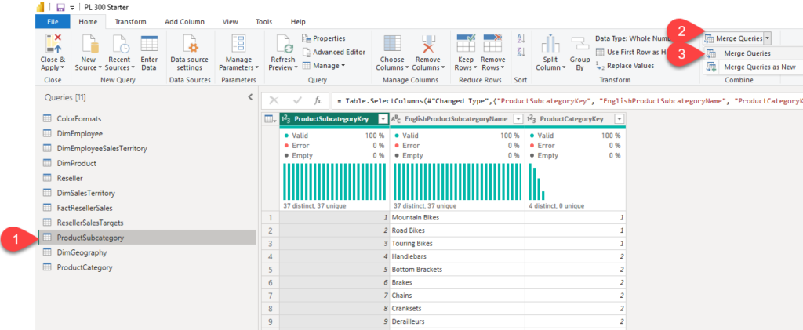Select the DimProduct query

pos(76,163)
